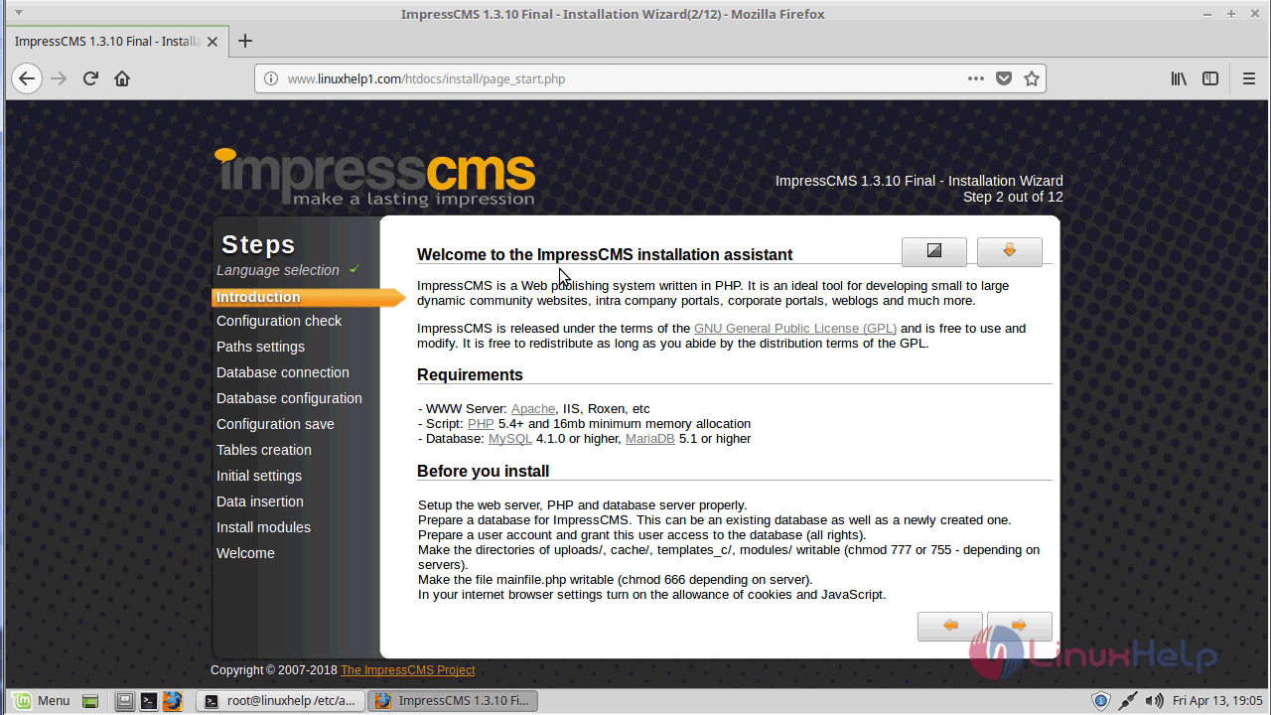Image resolution: width=1271 pixels, height=715 pixels.
Task: Click the square toggle button beside the welcome heading
Action: [x=934, y=251]
